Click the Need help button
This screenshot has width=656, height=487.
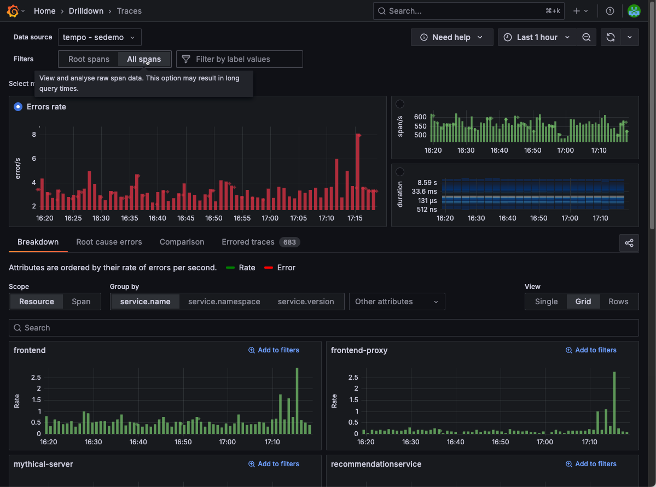pyautogui.click(x=452, y=37)
